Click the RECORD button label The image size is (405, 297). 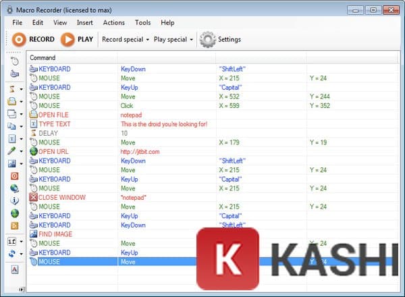tap(42, 39)
